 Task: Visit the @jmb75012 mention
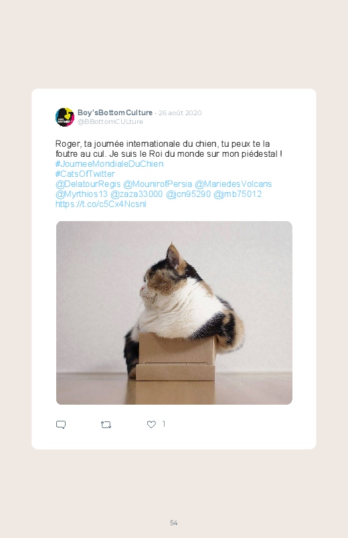pyautogui.click(x=238, y=194)
